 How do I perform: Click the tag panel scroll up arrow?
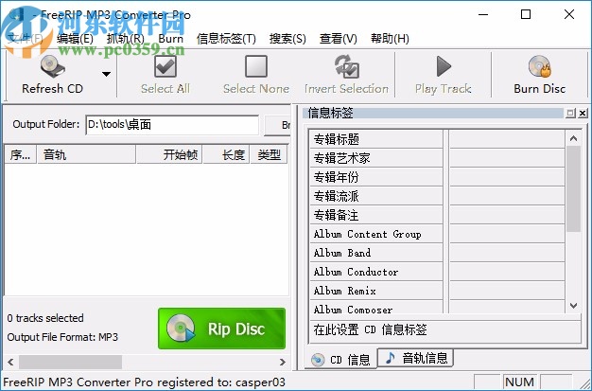573,138
